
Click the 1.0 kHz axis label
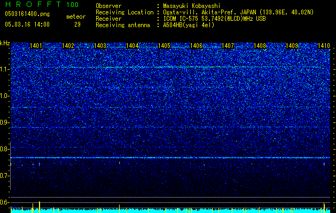point(5,96)
